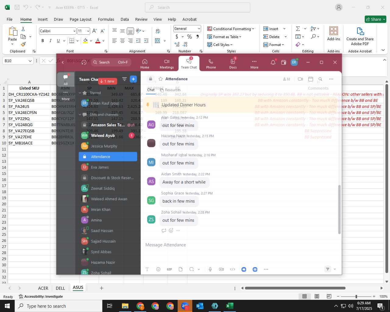Image resolution: width=390 pixels, height=312 pixels.
Task: Open the Zoom Phone tab
Action: (x=211, y=64)
